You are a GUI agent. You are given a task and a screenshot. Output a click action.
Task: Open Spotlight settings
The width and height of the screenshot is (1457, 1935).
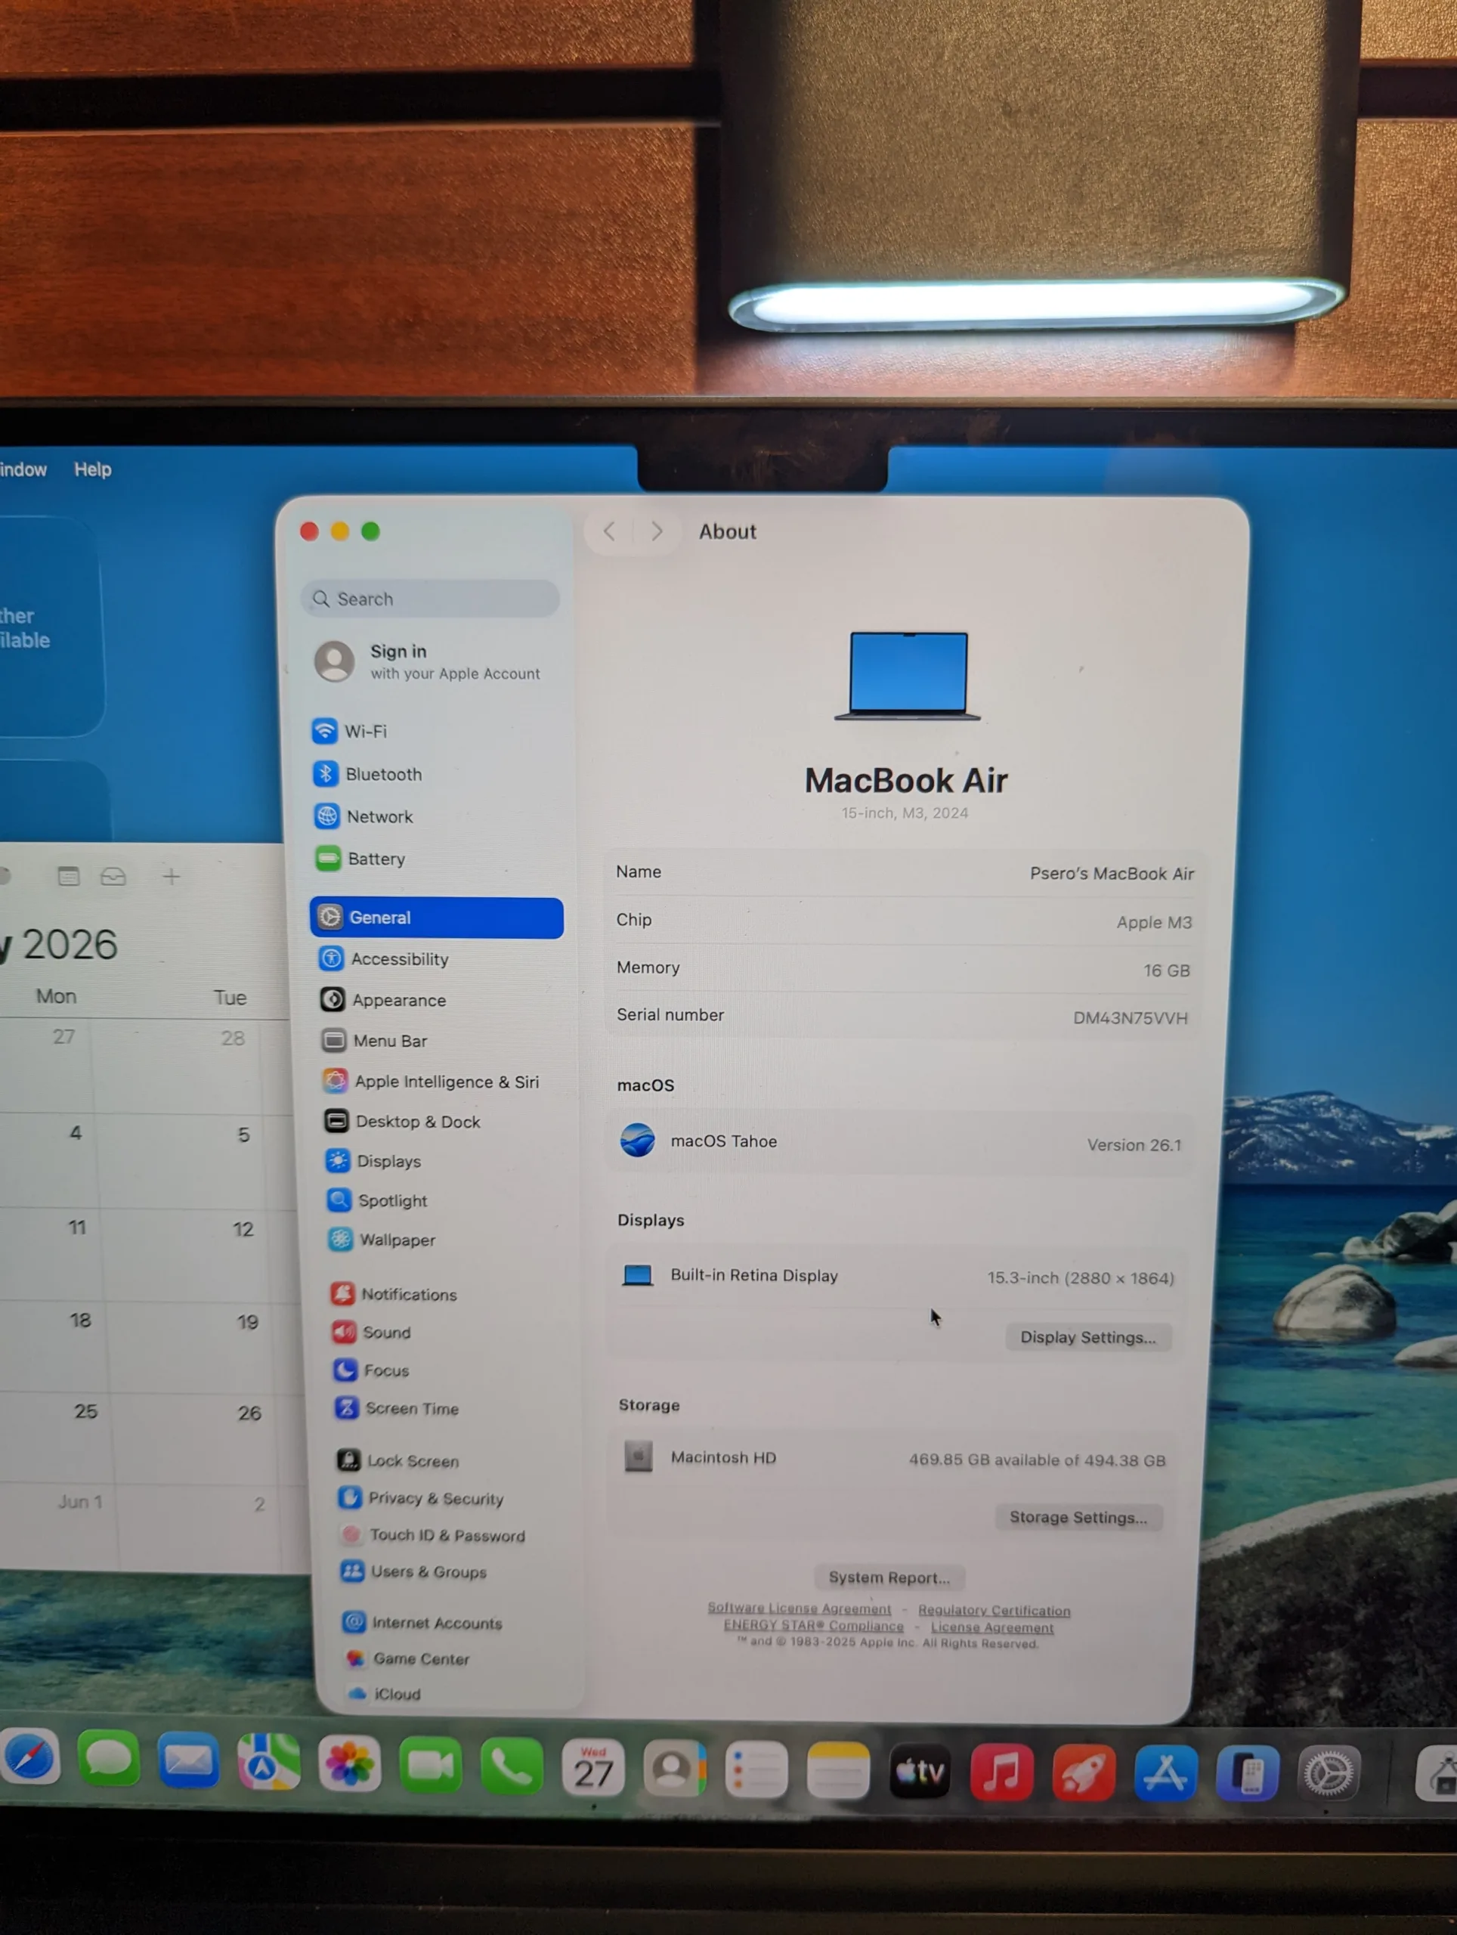[377, 1200]
